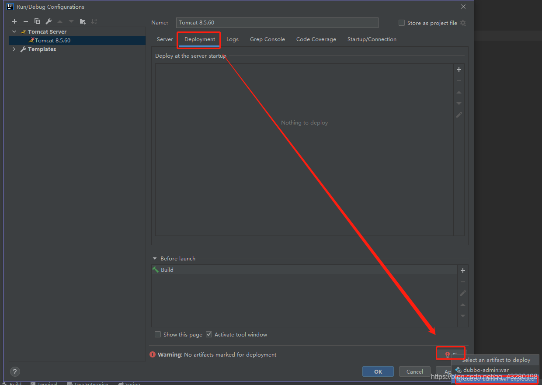Edit deployment entry with pencil icon

(x=459, y=115)
